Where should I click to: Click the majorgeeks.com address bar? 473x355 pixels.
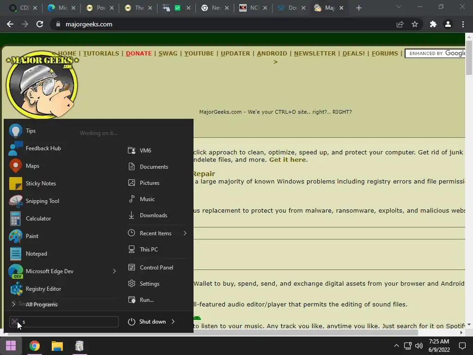223,24
